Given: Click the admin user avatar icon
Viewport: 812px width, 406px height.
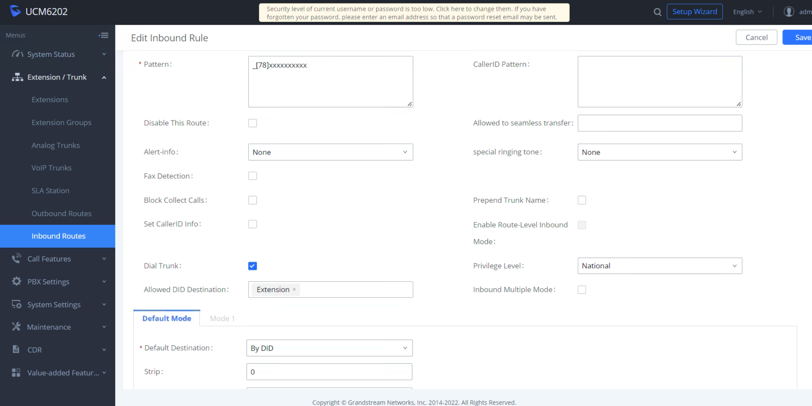Looking at the screenshot, I should click(789, 12).
